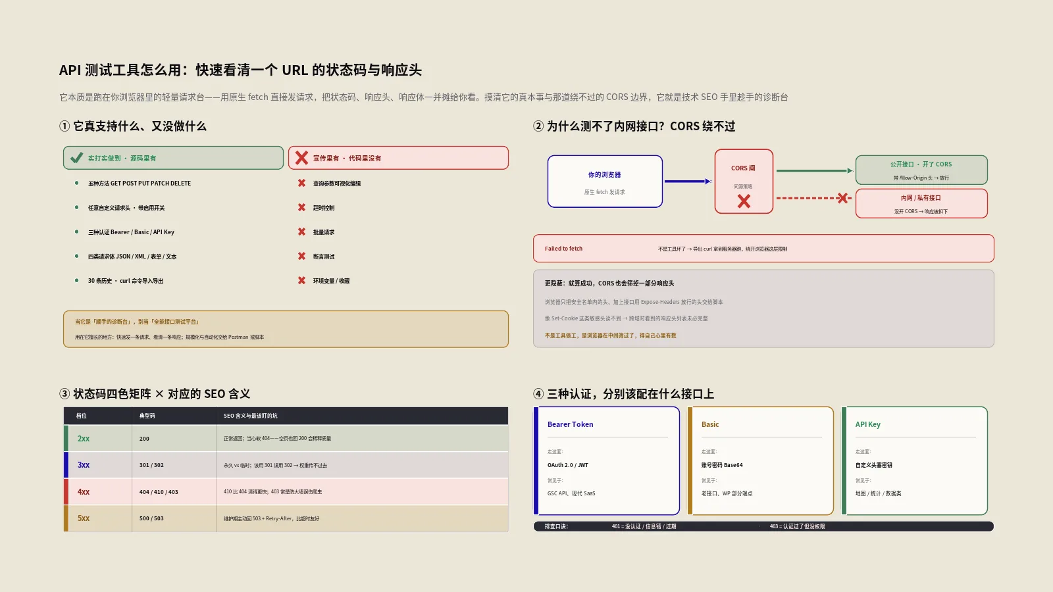Click the 5xx row label
This screenshot has width=1053, height=592.
(84, 518)
